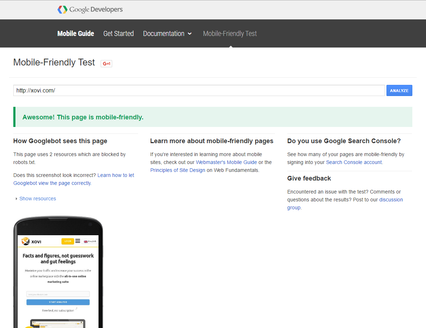The height and width of the screenshot is (328, 426).
Task: Click the Documentation chevron arrow
Action: pyautogui.click(x=190, y=34)
